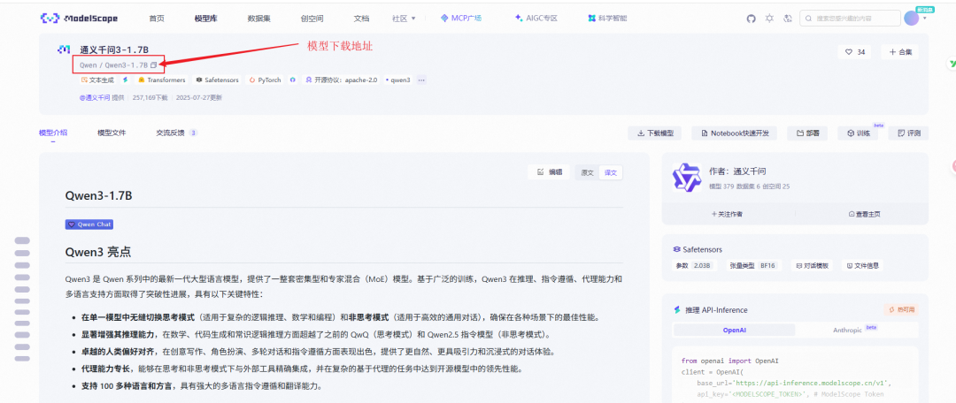
Task: Open the 创空间 menu item
Action: pos(312,19)
